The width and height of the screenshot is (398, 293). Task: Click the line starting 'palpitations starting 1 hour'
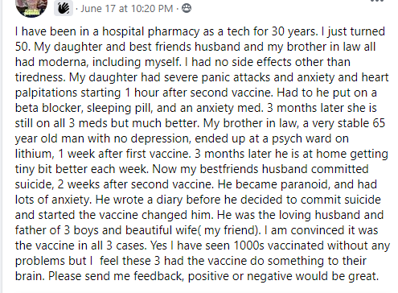[196, 93]
